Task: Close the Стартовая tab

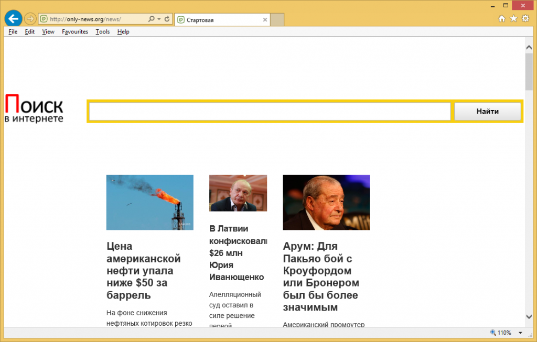Action: 265,20
